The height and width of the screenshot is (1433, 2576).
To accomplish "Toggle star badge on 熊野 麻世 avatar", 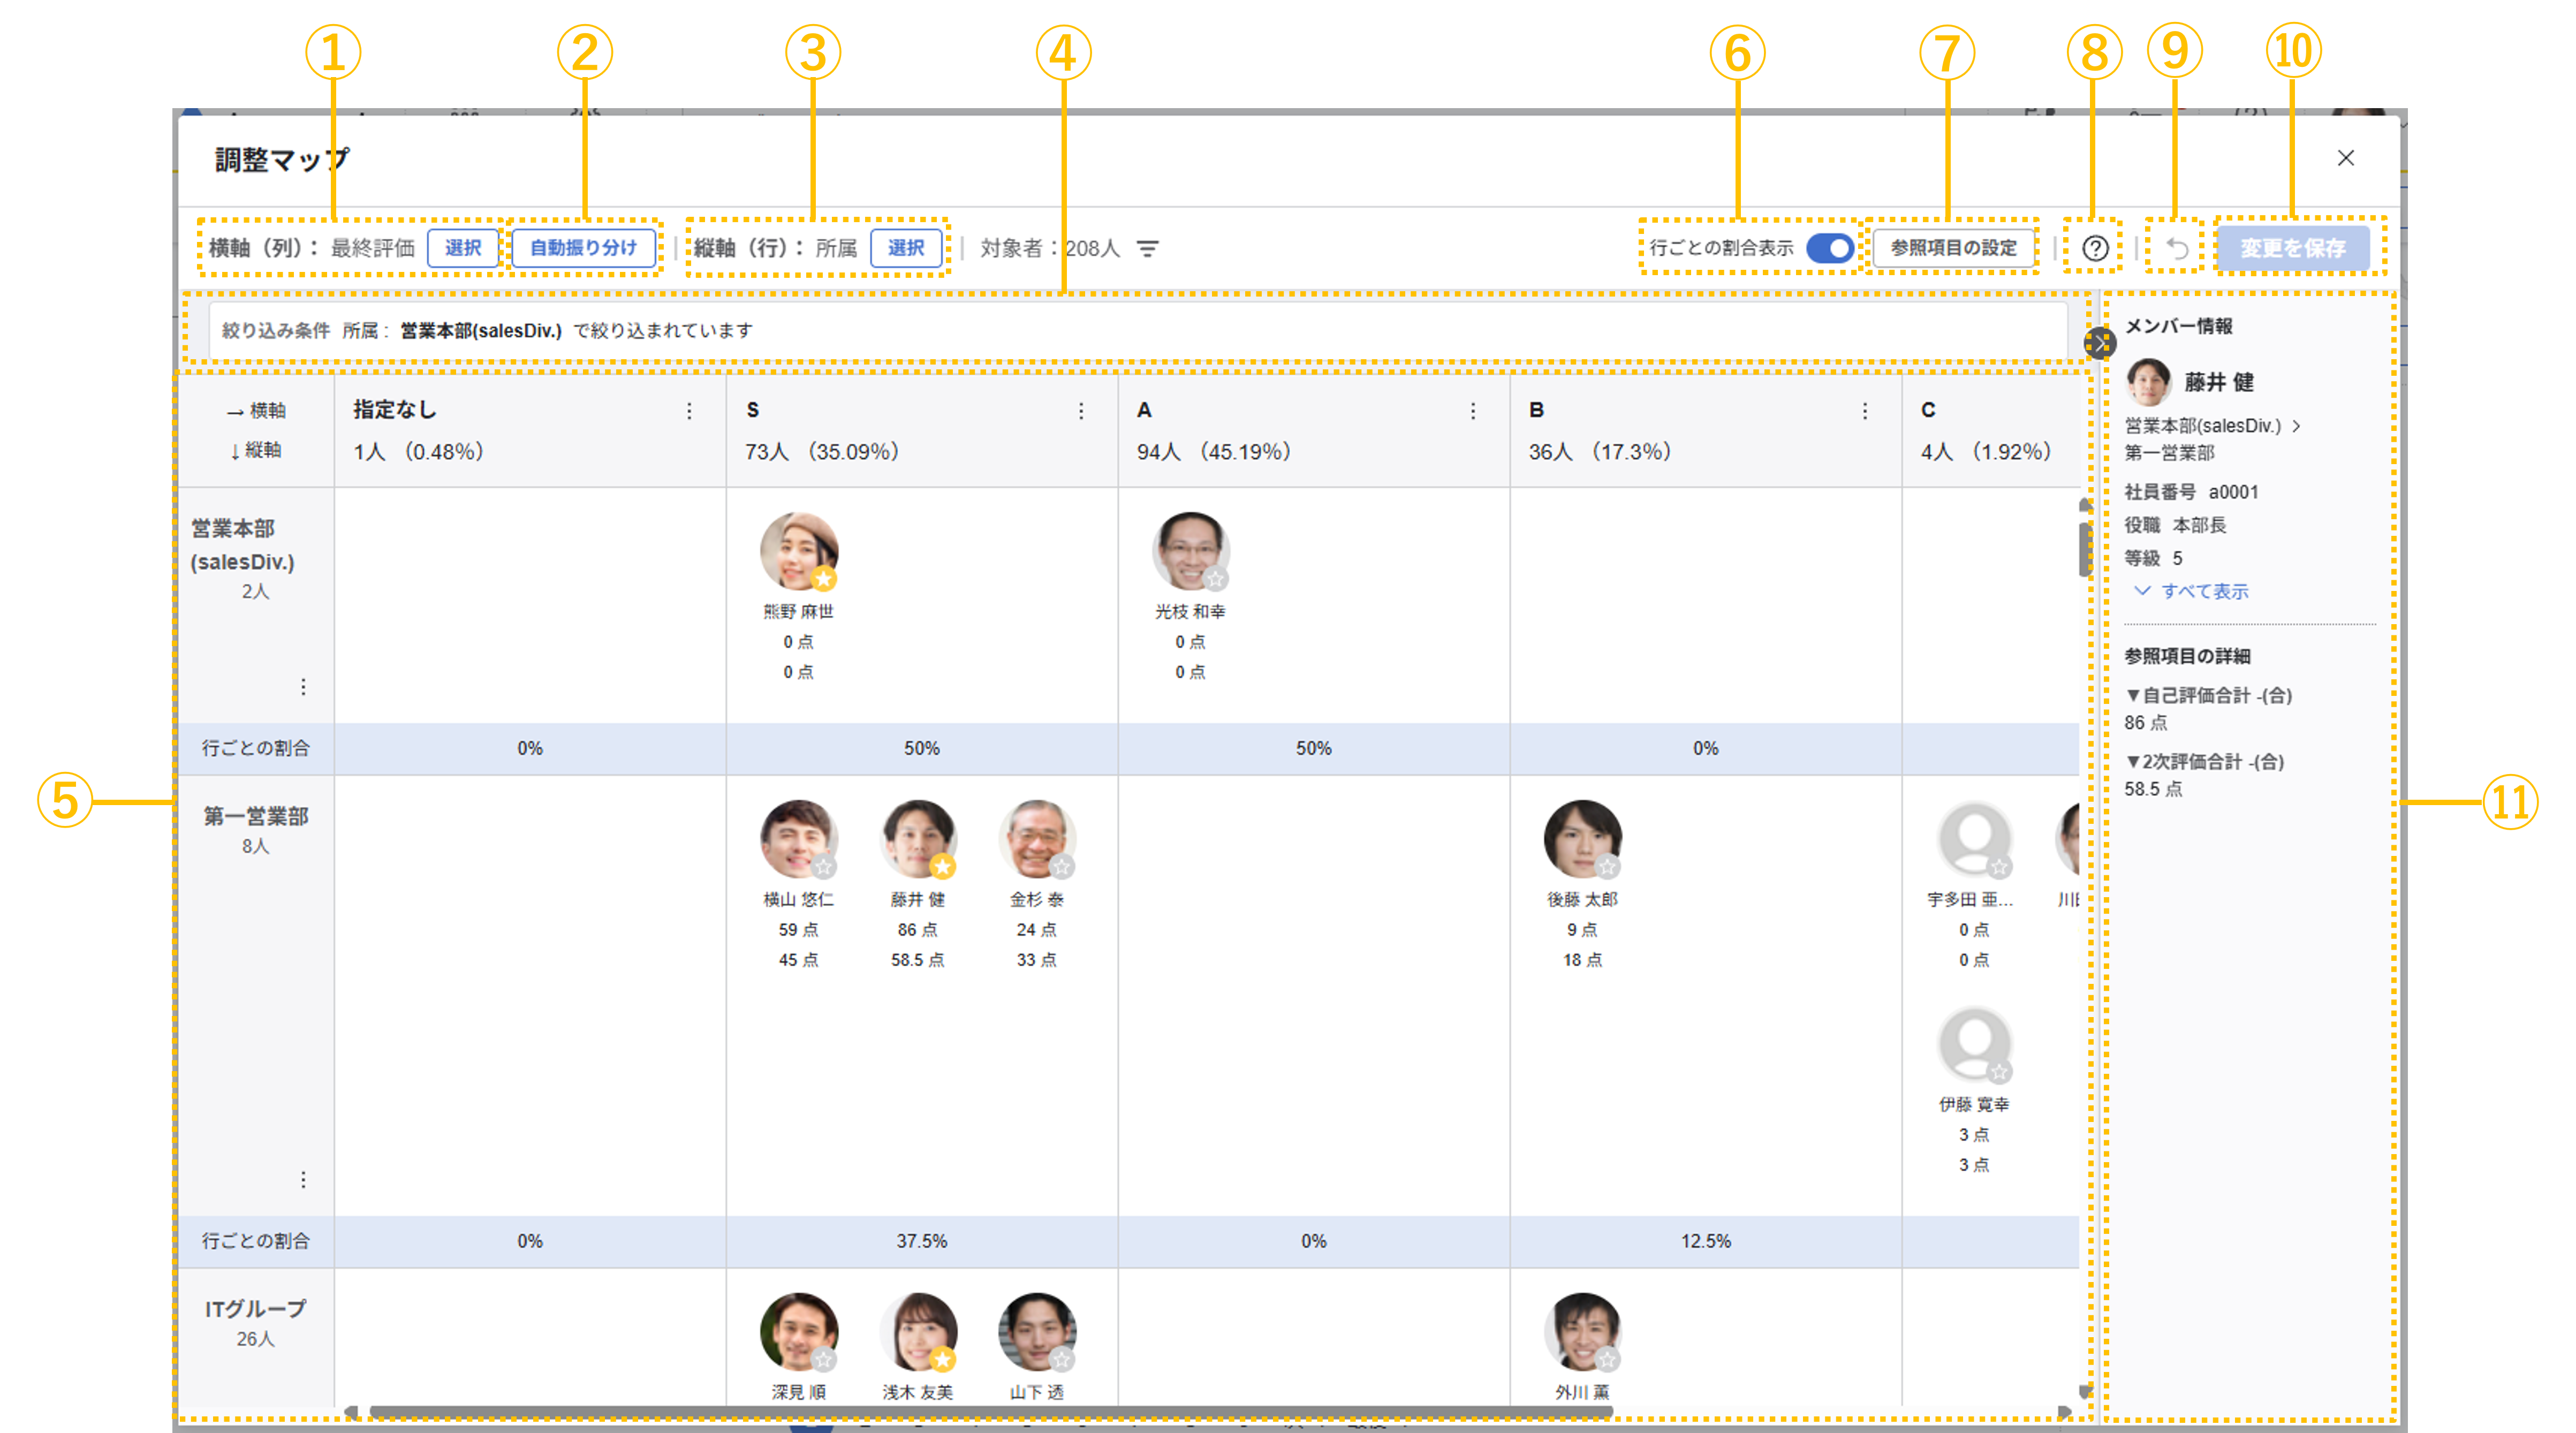I will [823, 578].
